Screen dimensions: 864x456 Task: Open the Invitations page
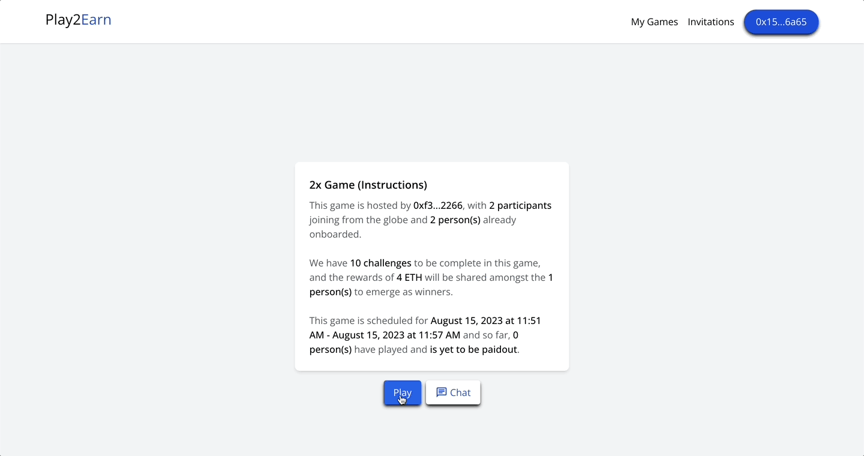pyautogui.click(x=711, y=22)
